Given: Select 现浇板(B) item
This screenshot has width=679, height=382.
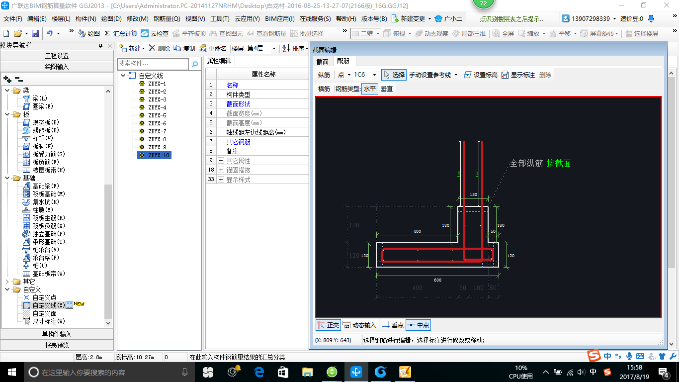Looking at the screenshot, I should coord(46,122).
